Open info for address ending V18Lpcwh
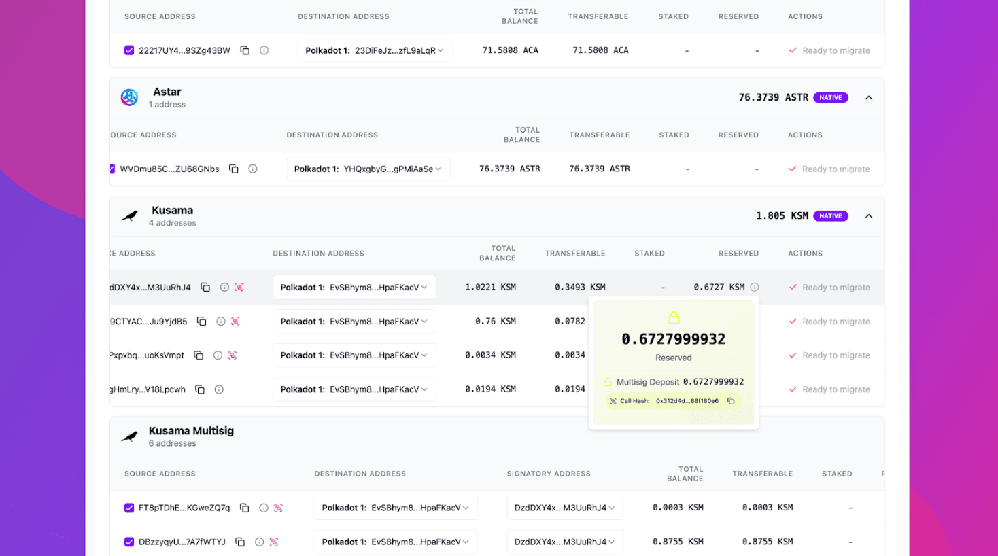 point(219,389)
